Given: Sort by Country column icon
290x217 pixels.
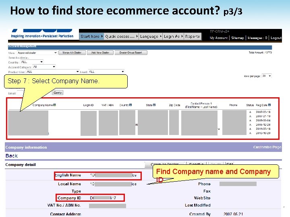Looking at the screenshot, I should coord(130,105).
